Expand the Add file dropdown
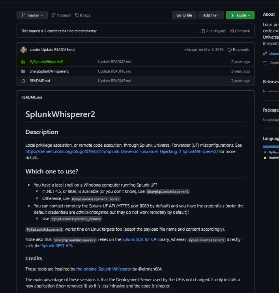The width and height of the screenshot is (279, 293). [x=211, y=15]
